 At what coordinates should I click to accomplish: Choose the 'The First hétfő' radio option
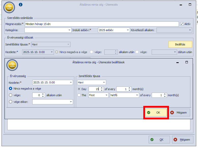click(79, 95)
